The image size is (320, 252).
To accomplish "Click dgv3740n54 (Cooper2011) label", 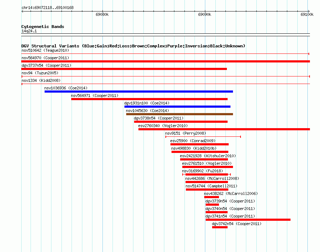I will tap(230, 209).
